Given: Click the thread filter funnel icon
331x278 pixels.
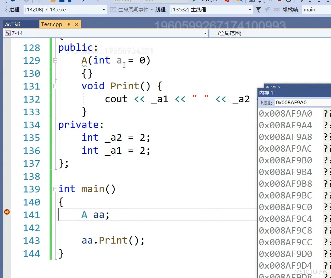Looking at the screenshot, I should tap(258, 10).
